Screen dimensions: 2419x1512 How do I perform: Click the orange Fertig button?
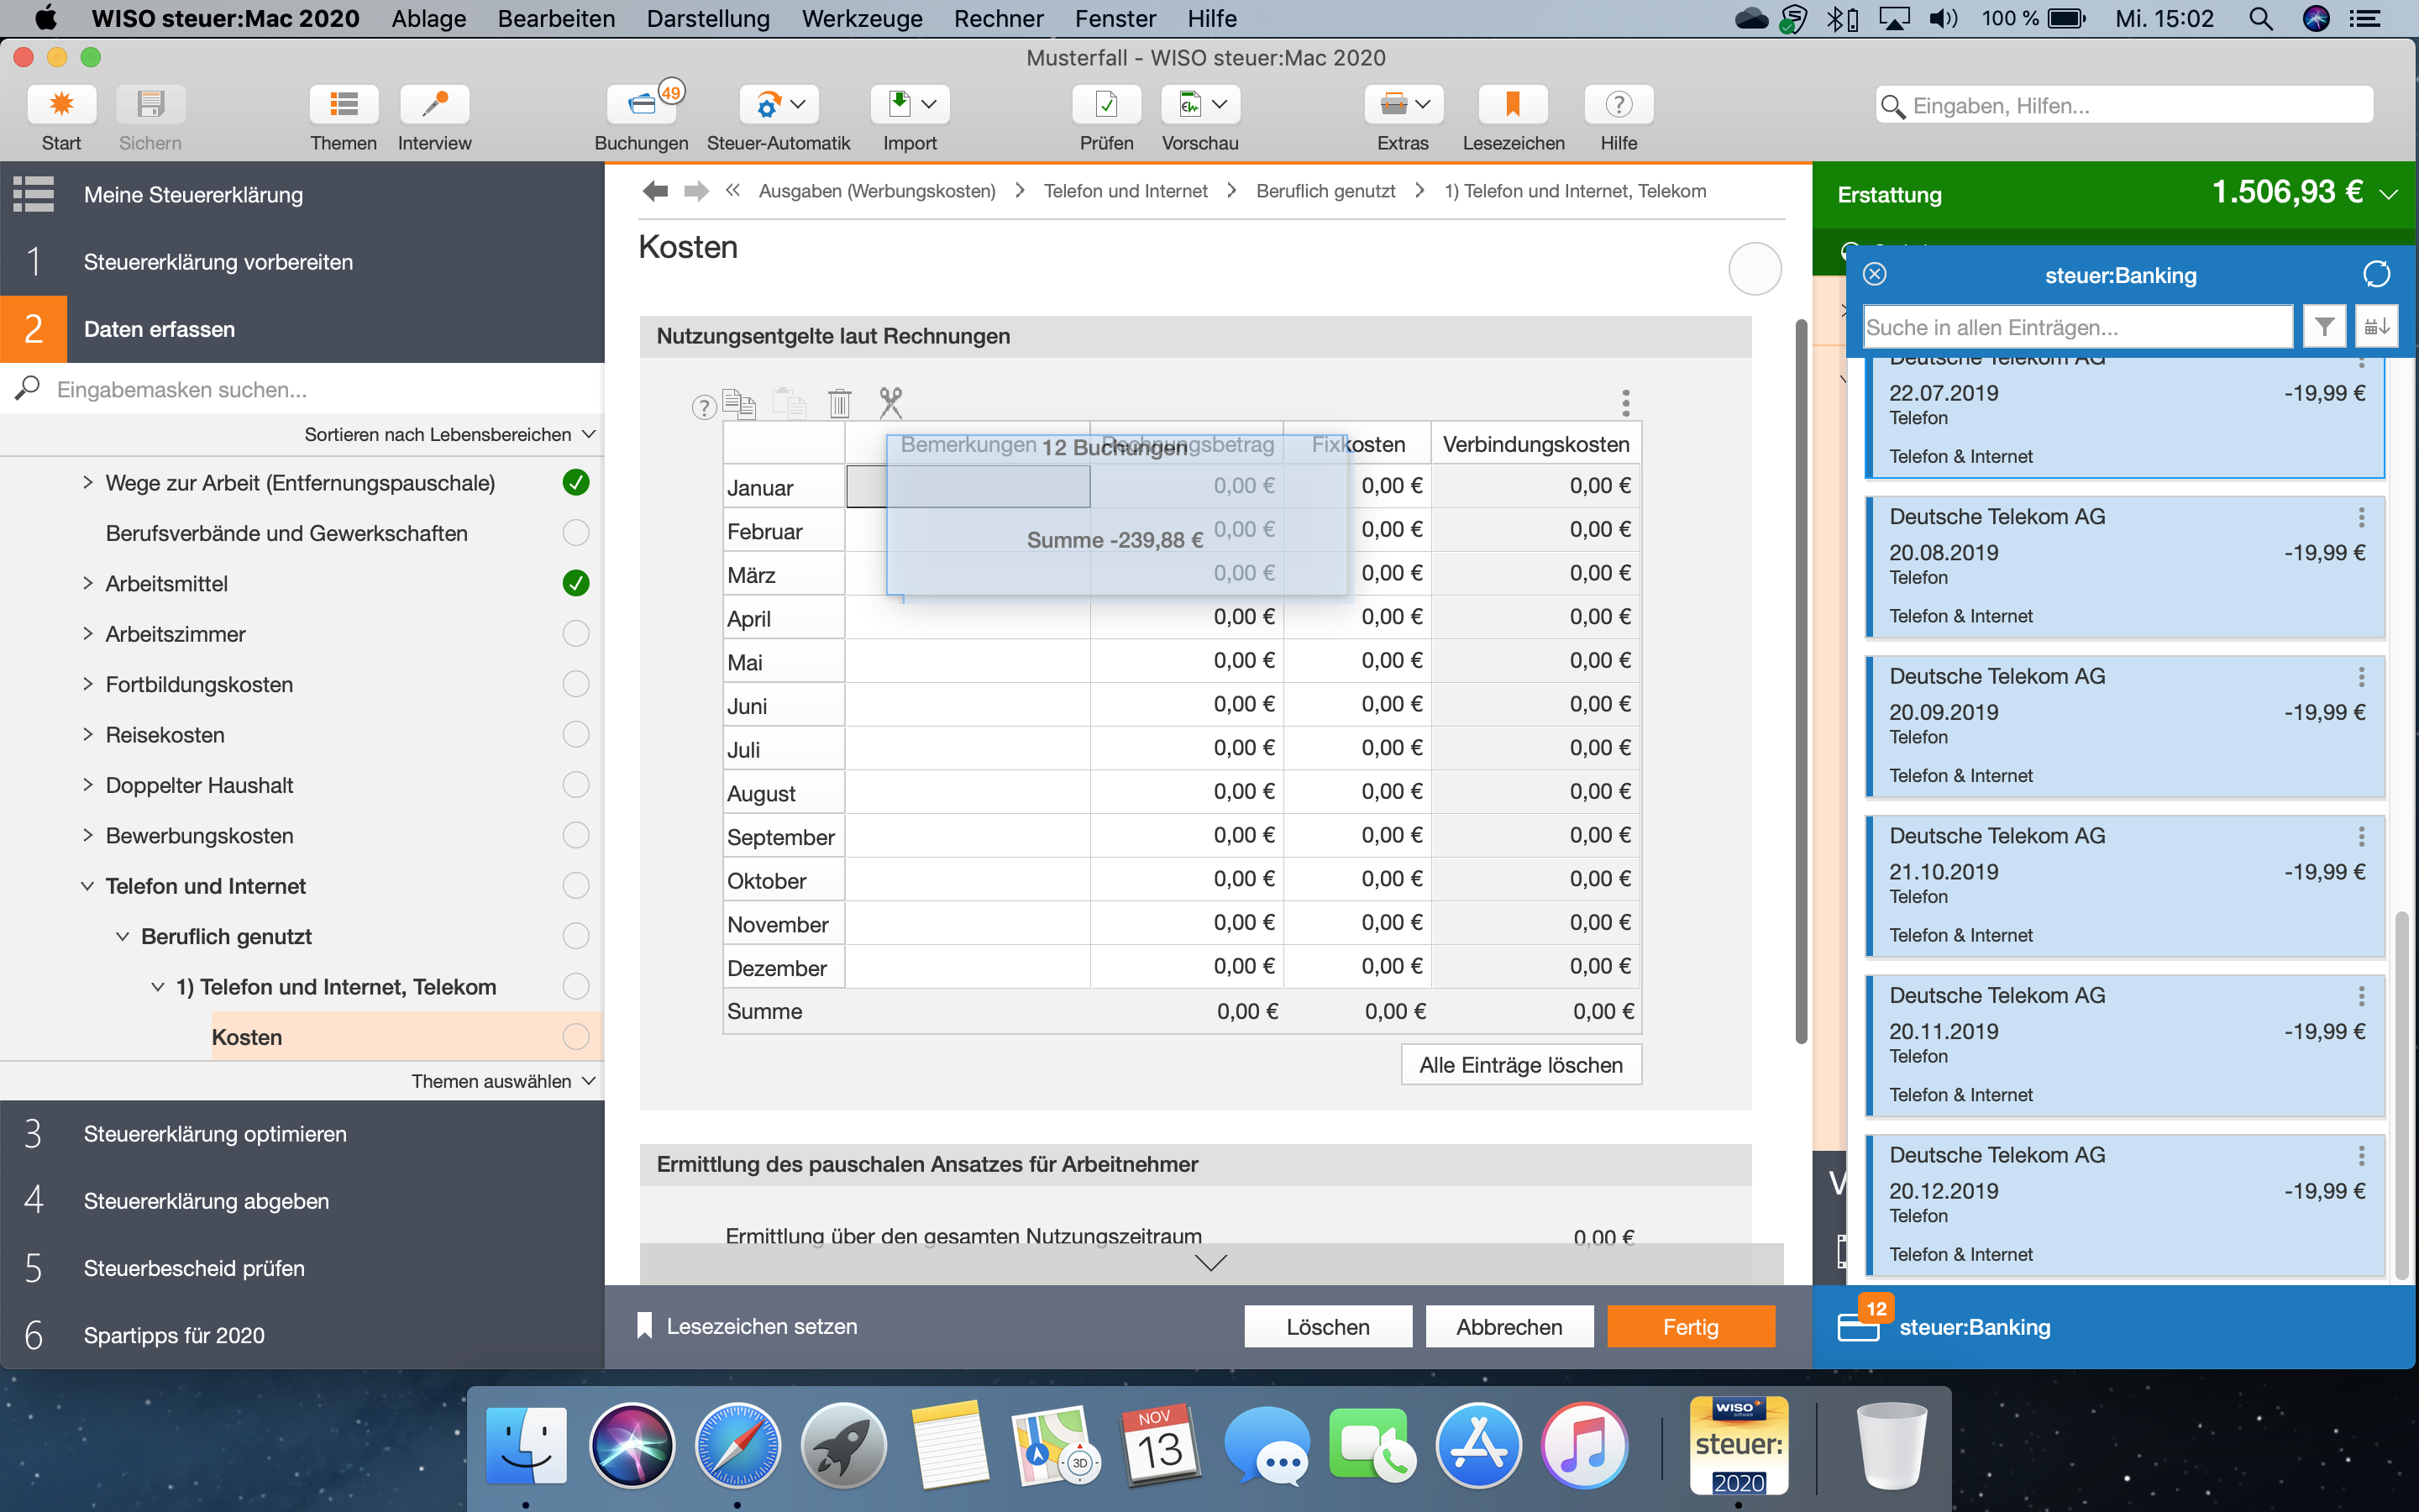click(x=1690, y=1327)
